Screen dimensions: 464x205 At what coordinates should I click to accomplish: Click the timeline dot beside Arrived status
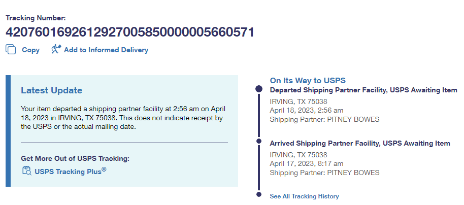259,141
